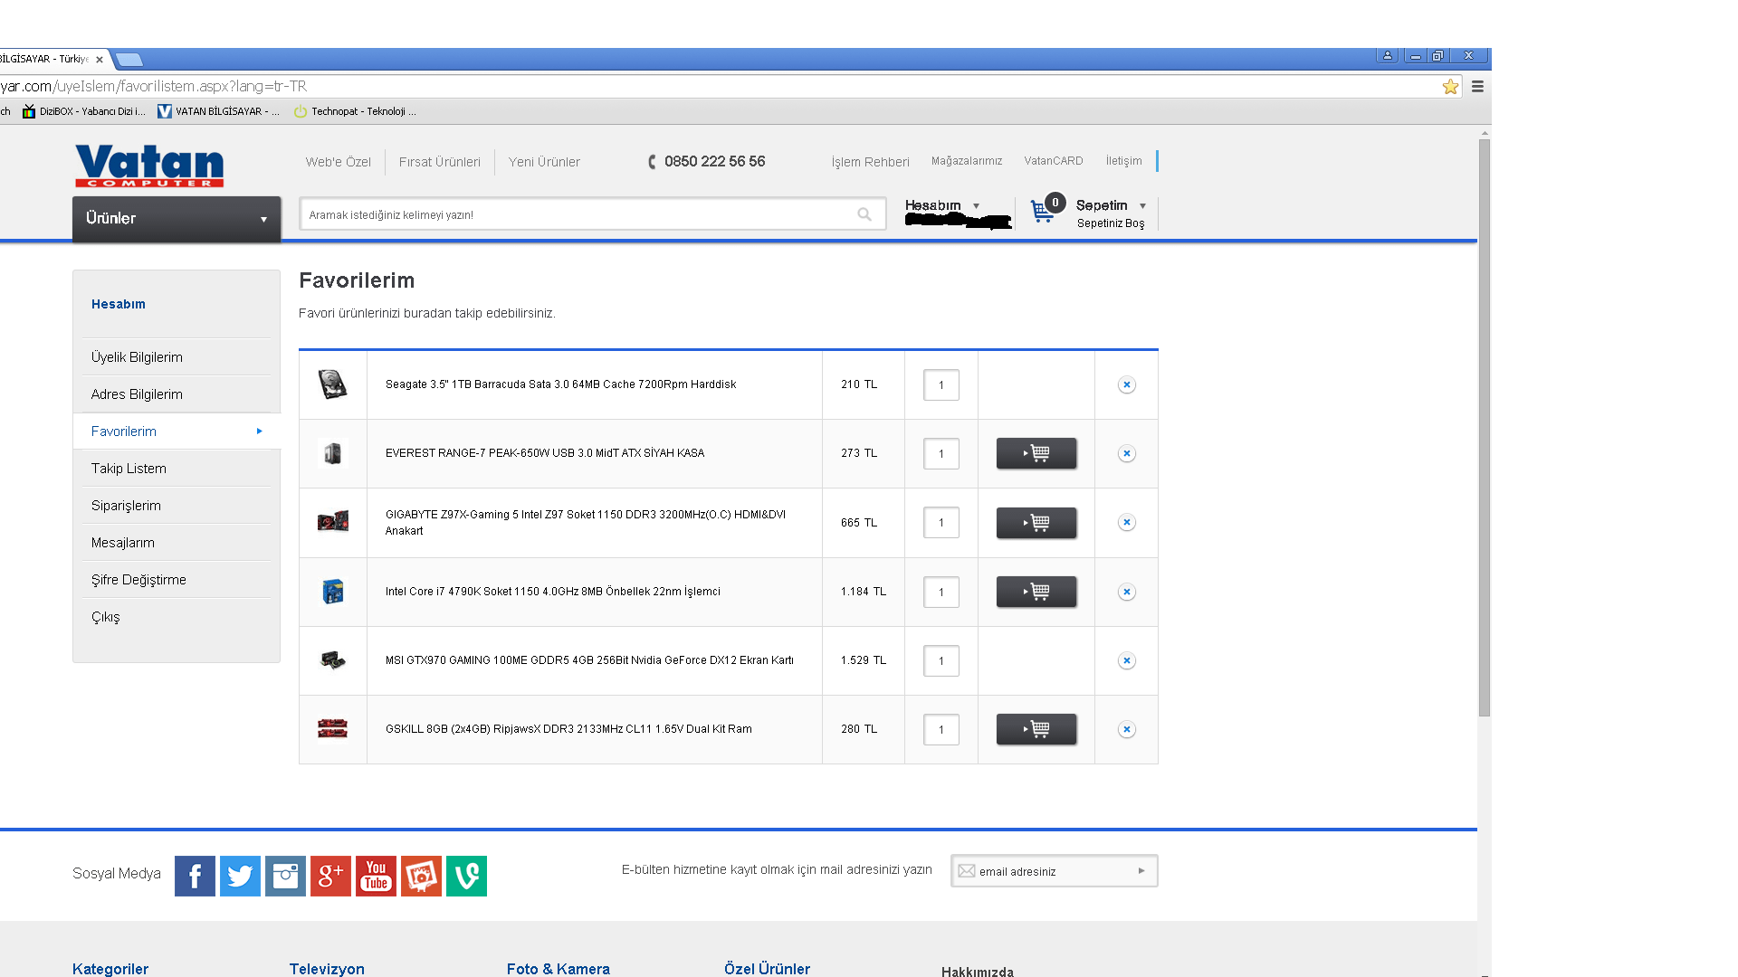
Task: Click the page vertical scrollbar
Action: click(1484, 425)
